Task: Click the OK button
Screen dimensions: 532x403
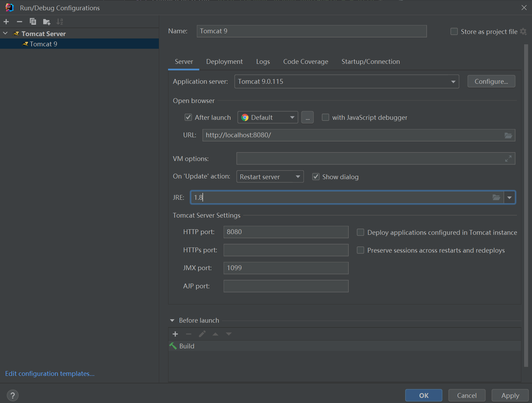Action: [424, 395]
